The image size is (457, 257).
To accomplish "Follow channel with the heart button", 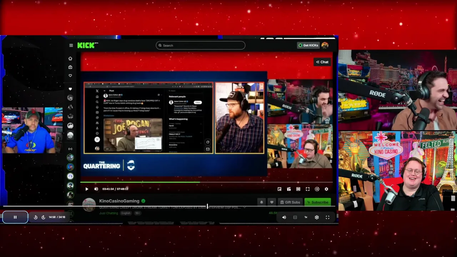I will point(272,202).
